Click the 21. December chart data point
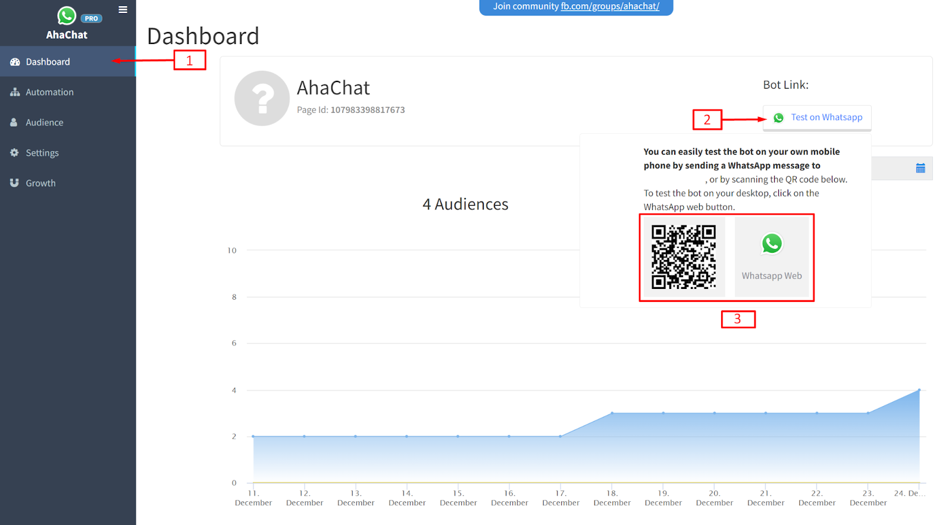 [x=766, y=413]
